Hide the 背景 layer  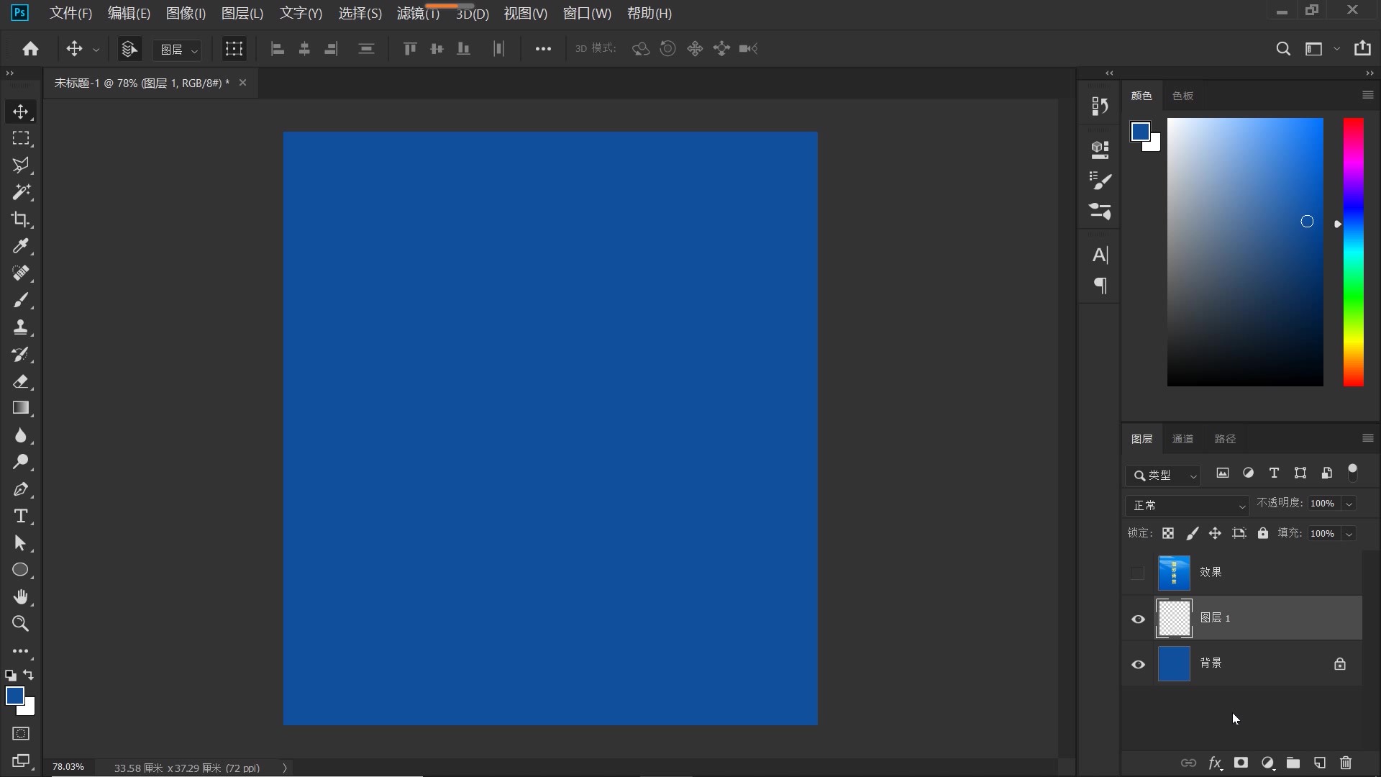click(x=1138, y=664)
